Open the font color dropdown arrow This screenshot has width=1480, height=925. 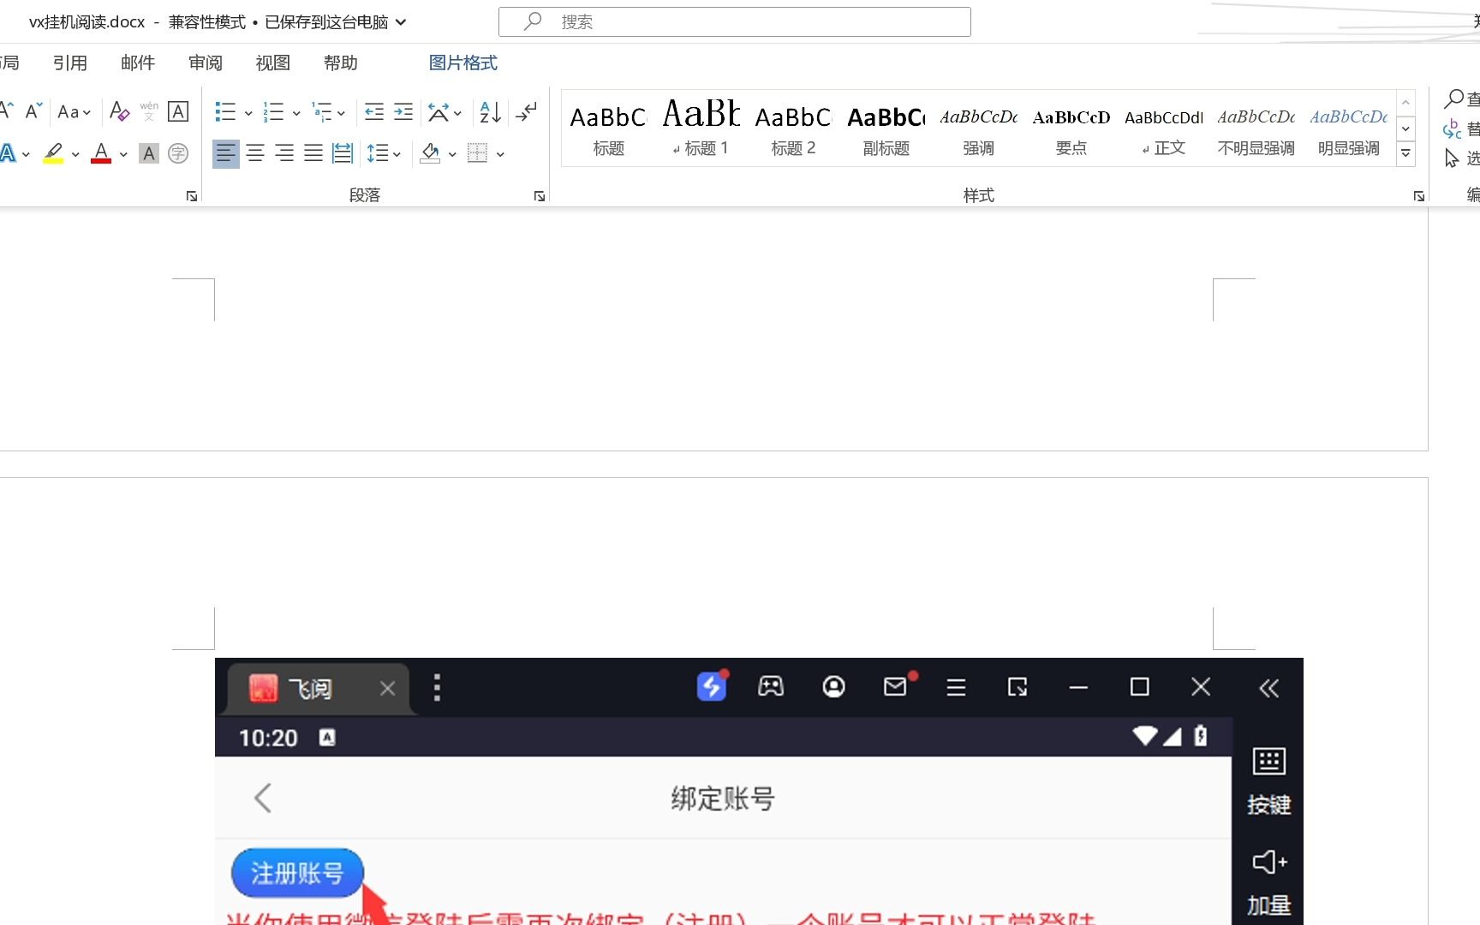[x=123, y=154]
